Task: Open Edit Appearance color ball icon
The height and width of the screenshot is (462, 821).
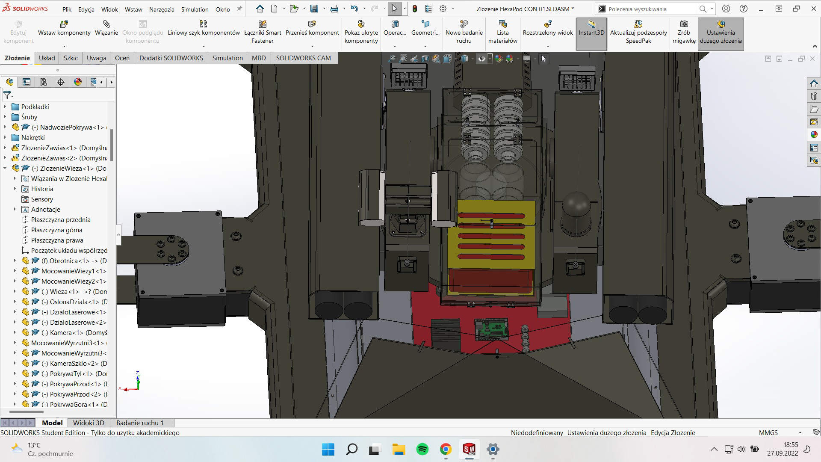Action: (x=499, y=59)
